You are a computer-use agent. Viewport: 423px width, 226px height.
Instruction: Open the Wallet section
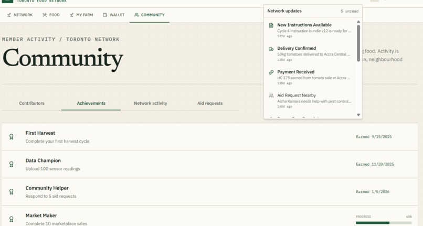click(x=113, y=15)
